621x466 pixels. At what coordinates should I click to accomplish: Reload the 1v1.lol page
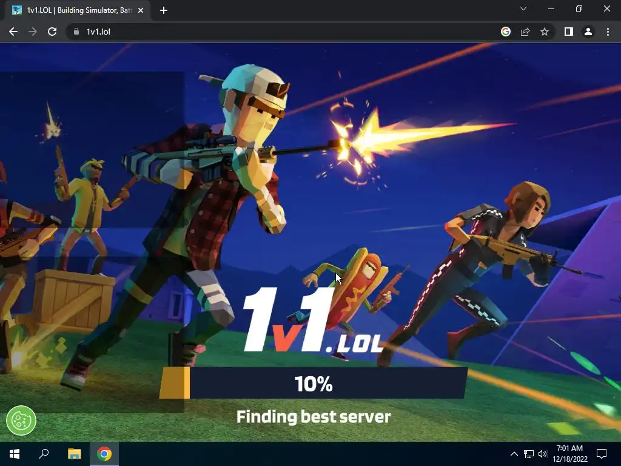[x=52, y=32]
